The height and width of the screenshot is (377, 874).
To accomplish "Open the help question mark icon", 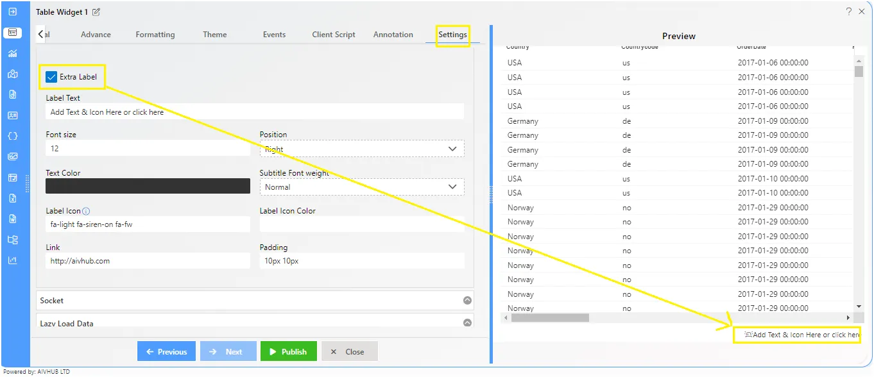I will point(849,12).
